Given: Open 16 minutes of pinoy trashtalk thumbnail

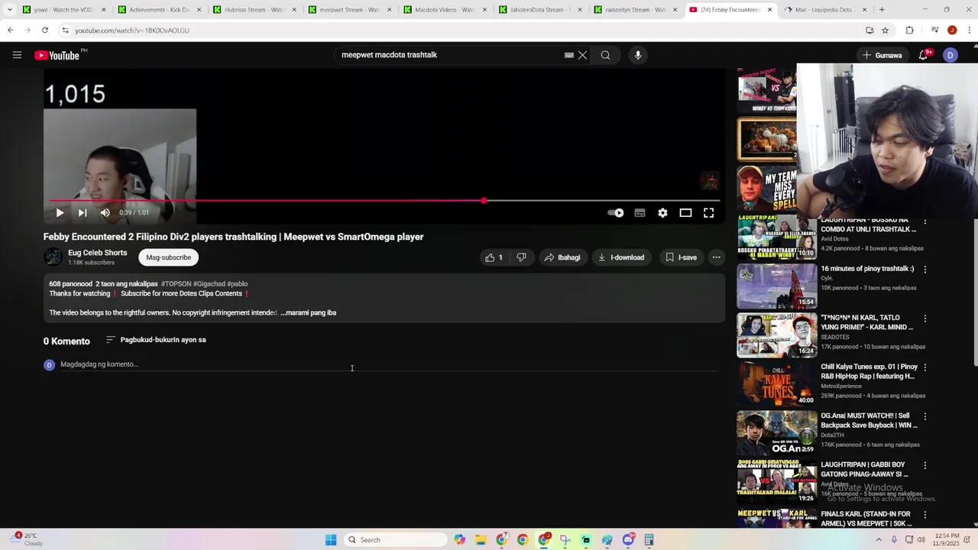Looking at the screenshot, I should 777,286.
